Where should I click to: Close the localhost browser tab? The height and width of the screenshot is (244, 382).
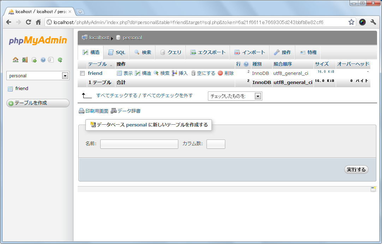point(70,11)
